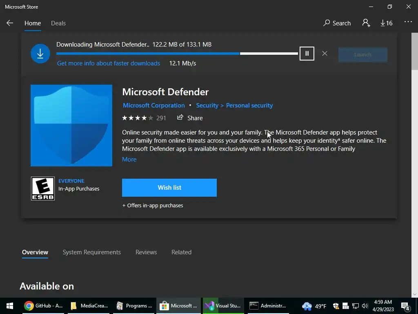Open the EVERYONE rating link
418x314 pixels.
point(71,181)
